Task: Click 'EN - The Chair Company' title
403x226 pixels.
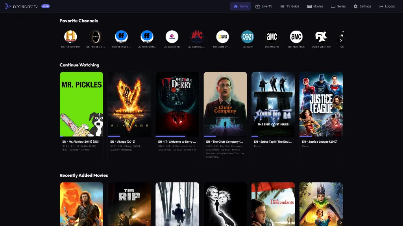Action: pyautogui.click(x=224, y=141)
